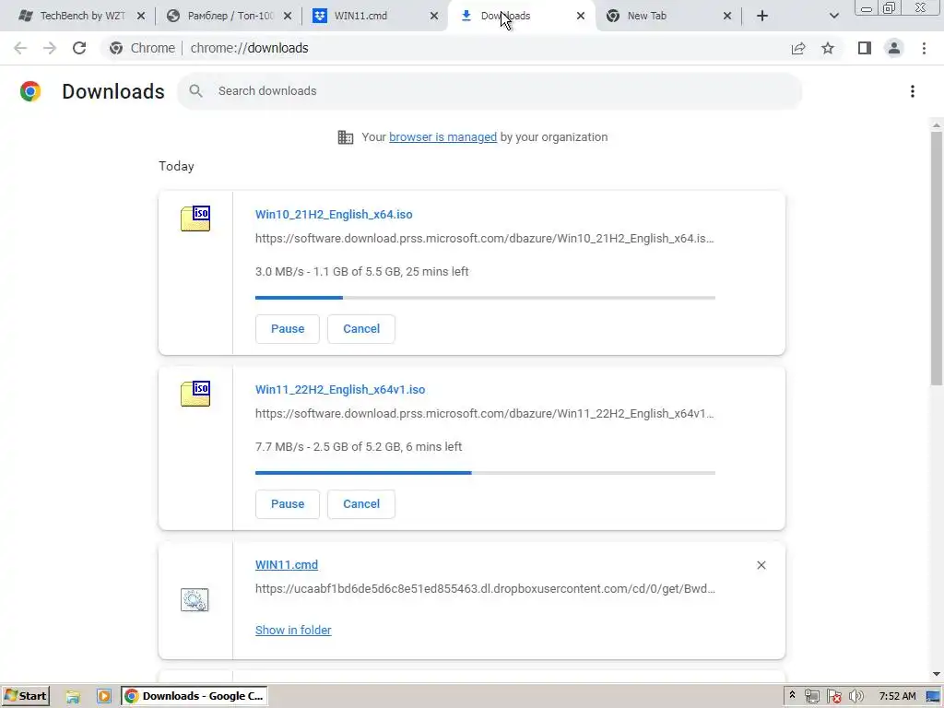Click the volume speaker tray icon

855,697
